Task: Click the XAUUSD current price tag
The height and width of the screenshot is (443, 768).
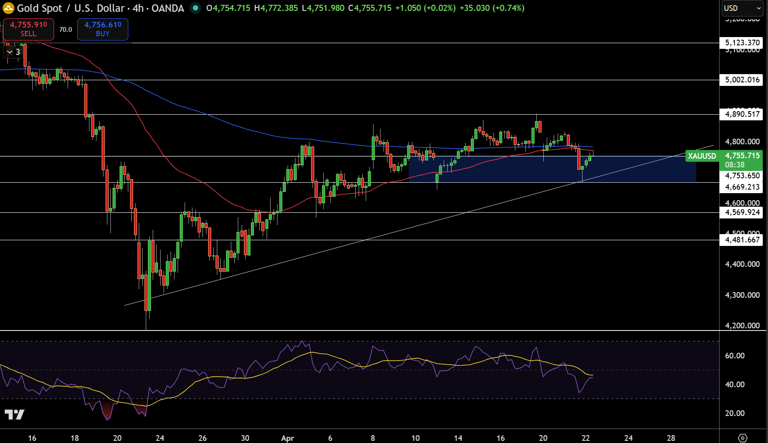Action: (702, 156)
